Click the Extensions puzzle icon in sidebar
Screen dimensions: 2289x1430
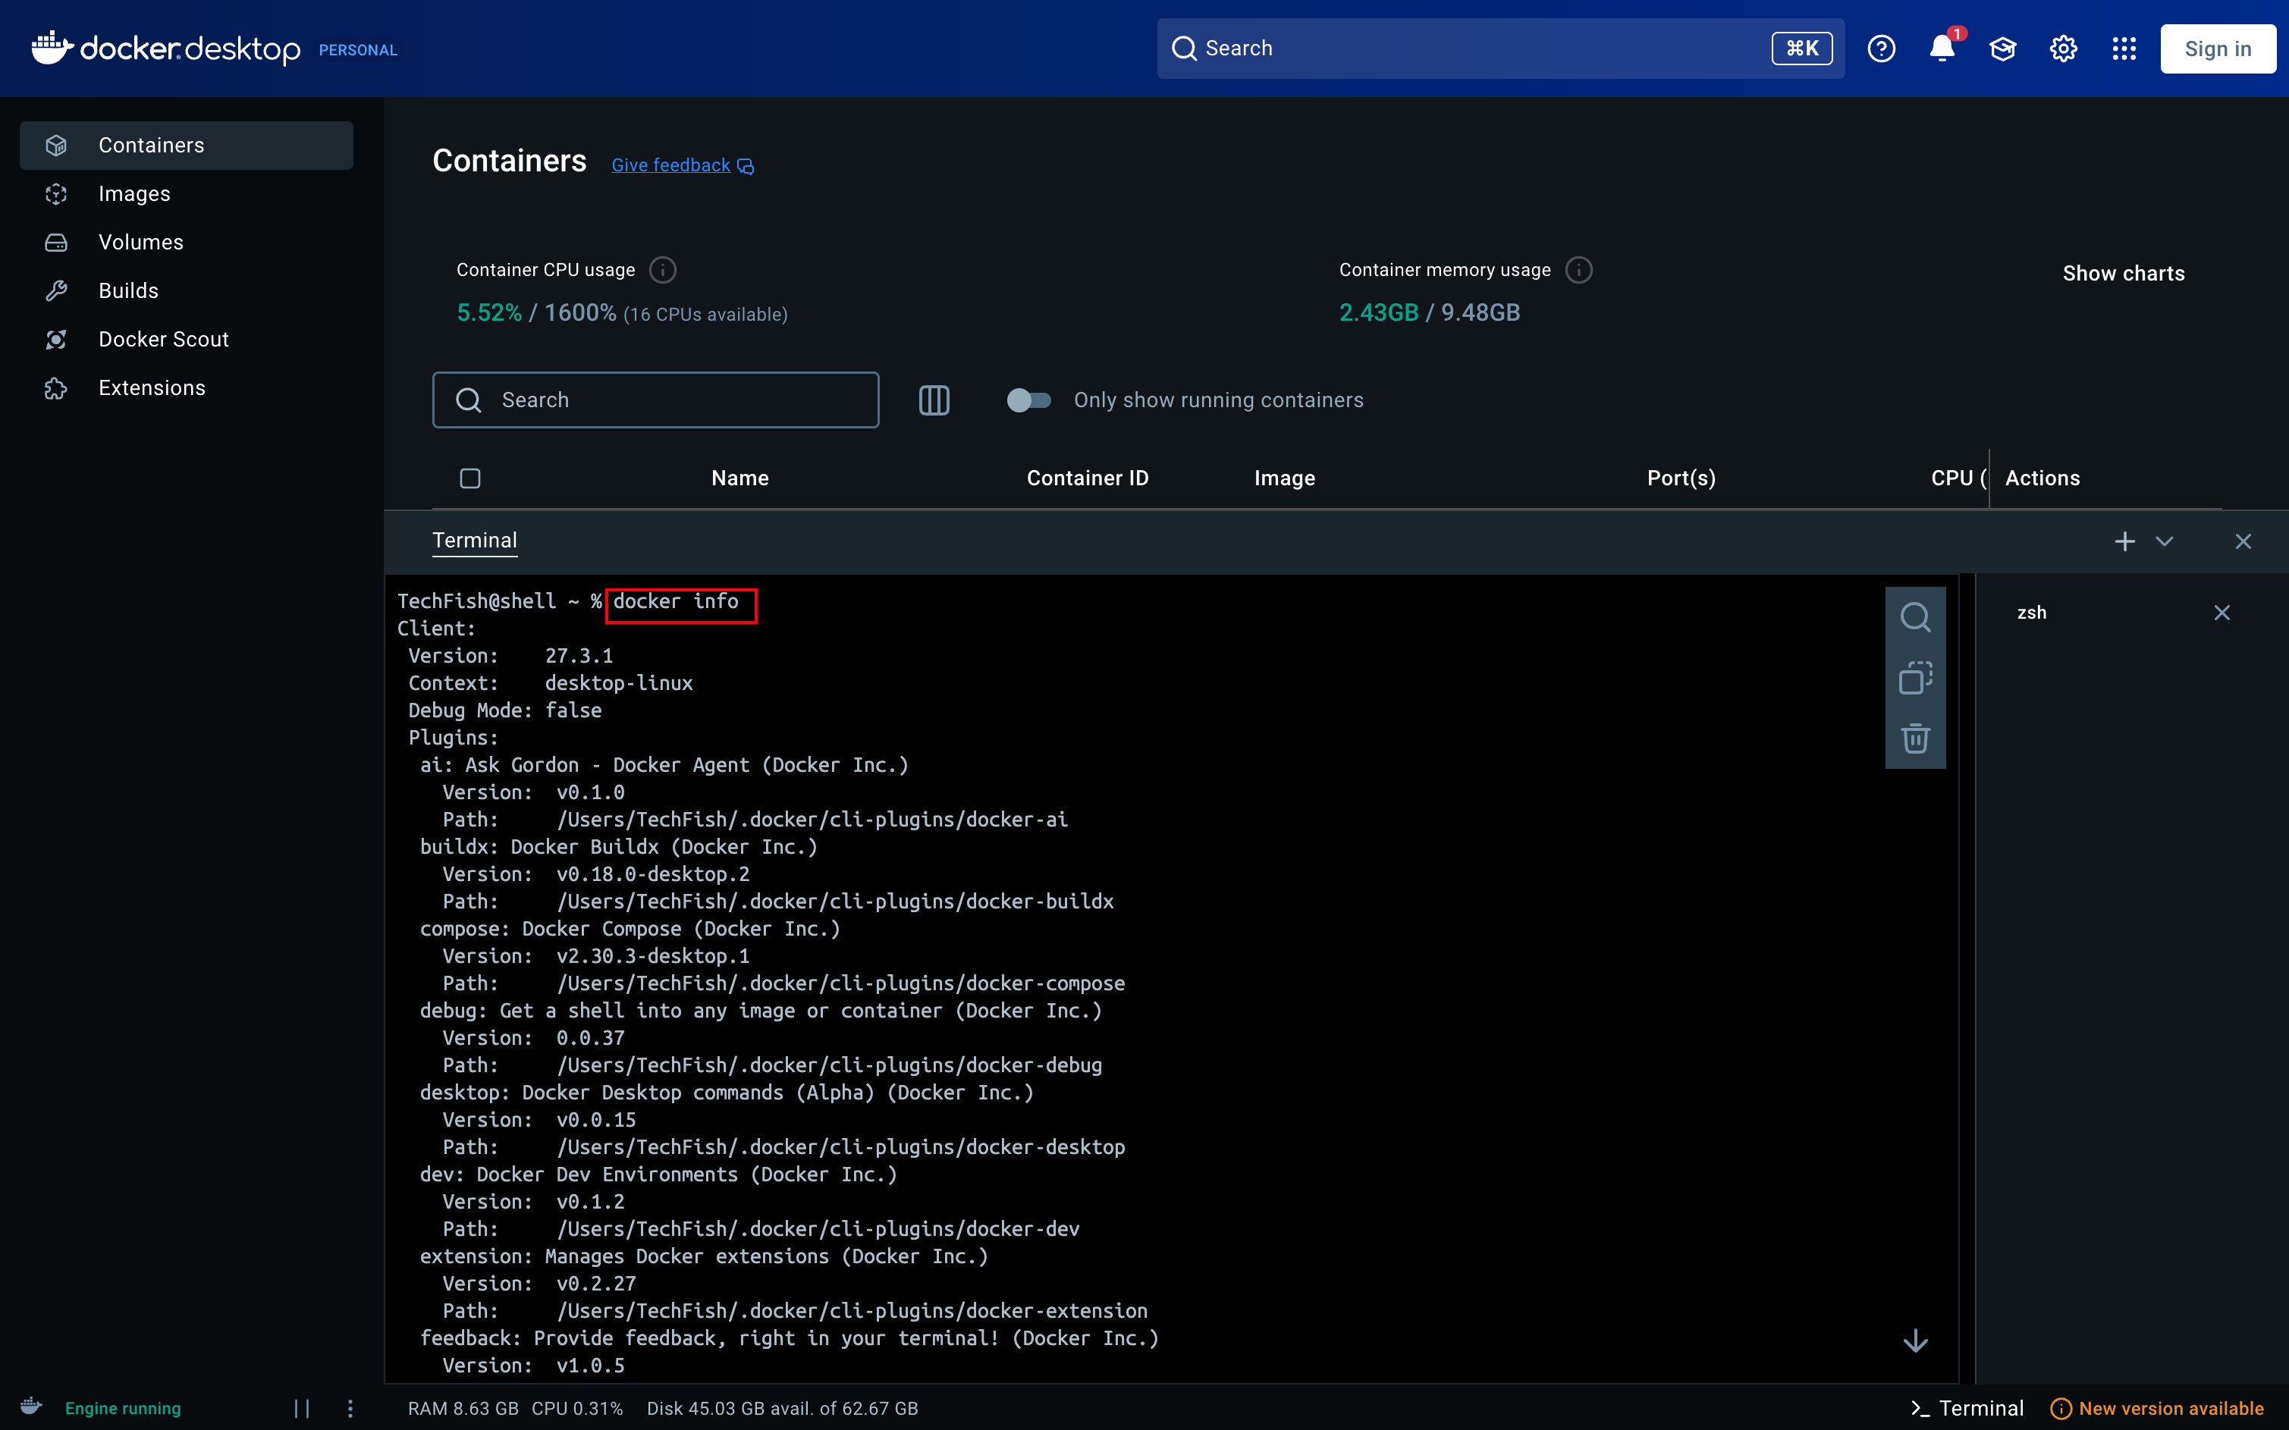[57, 387]
